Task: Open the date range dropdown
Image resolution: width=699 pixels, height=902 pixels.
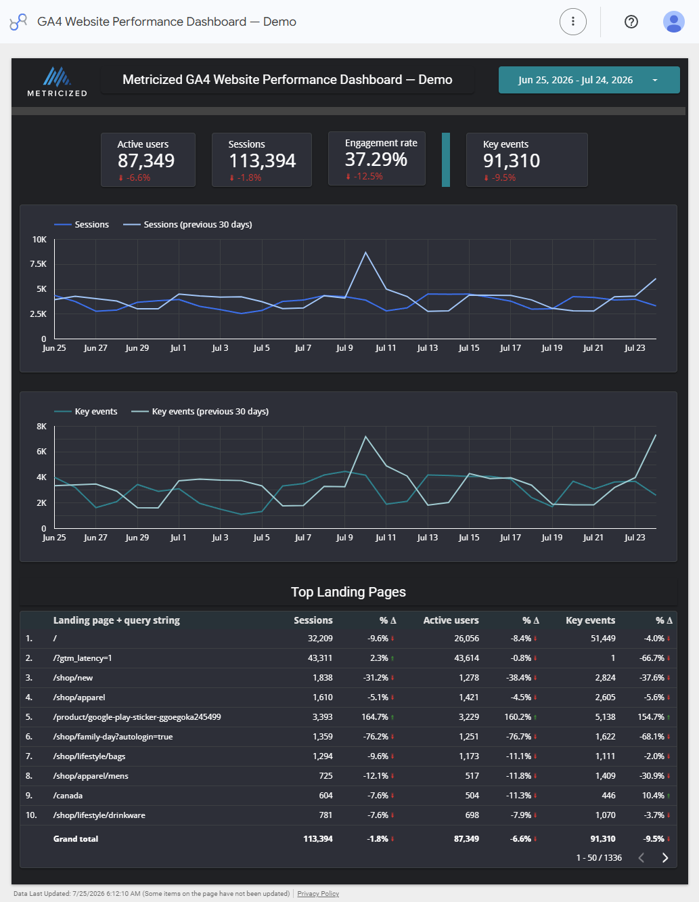Action: pos(589,80)
